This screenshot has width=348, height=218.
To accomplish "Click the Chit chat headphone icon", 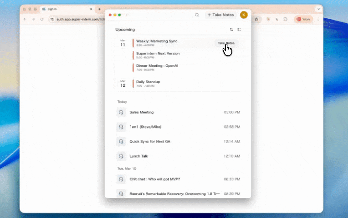I will pyautogui.click(x=121, y=179).
